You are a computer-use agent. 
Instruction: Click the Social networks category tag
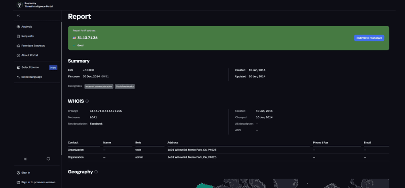125,86
